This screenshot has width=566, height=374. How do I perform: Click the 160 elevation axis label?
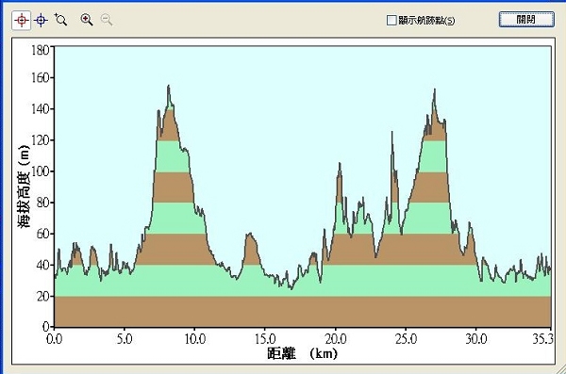[41, 77]
